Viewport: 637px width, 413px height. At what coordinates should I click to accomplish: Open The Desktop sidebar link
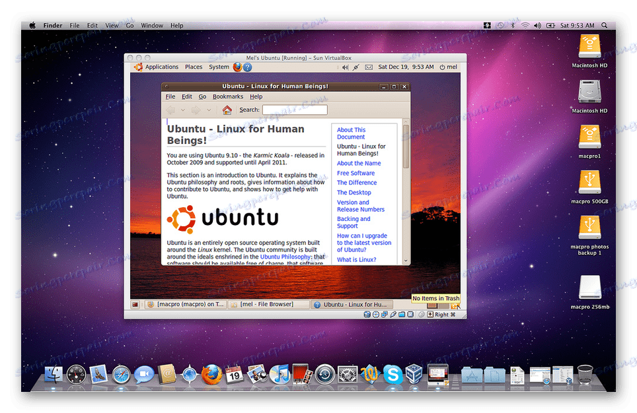point(354,192)
